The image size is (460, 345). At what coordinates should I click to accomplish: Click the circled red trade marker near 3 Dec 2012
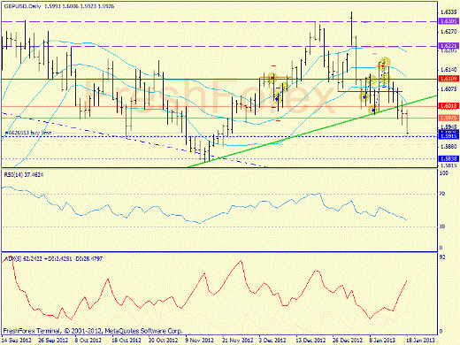(272, 78)
